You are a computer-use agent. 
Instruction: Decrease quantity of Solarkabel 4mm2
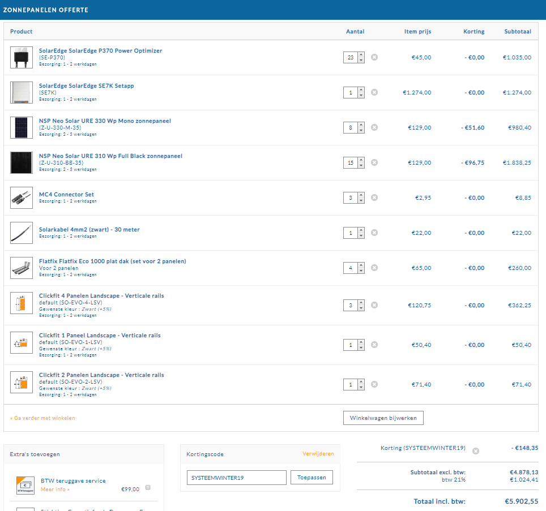click(361, 236)
